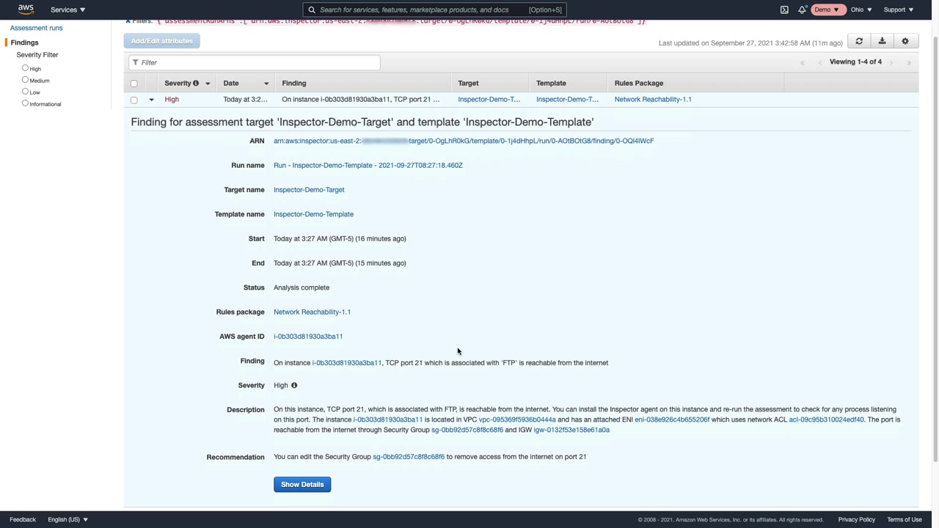
Task: Click the Show Details button
Action: pos(302,484)
